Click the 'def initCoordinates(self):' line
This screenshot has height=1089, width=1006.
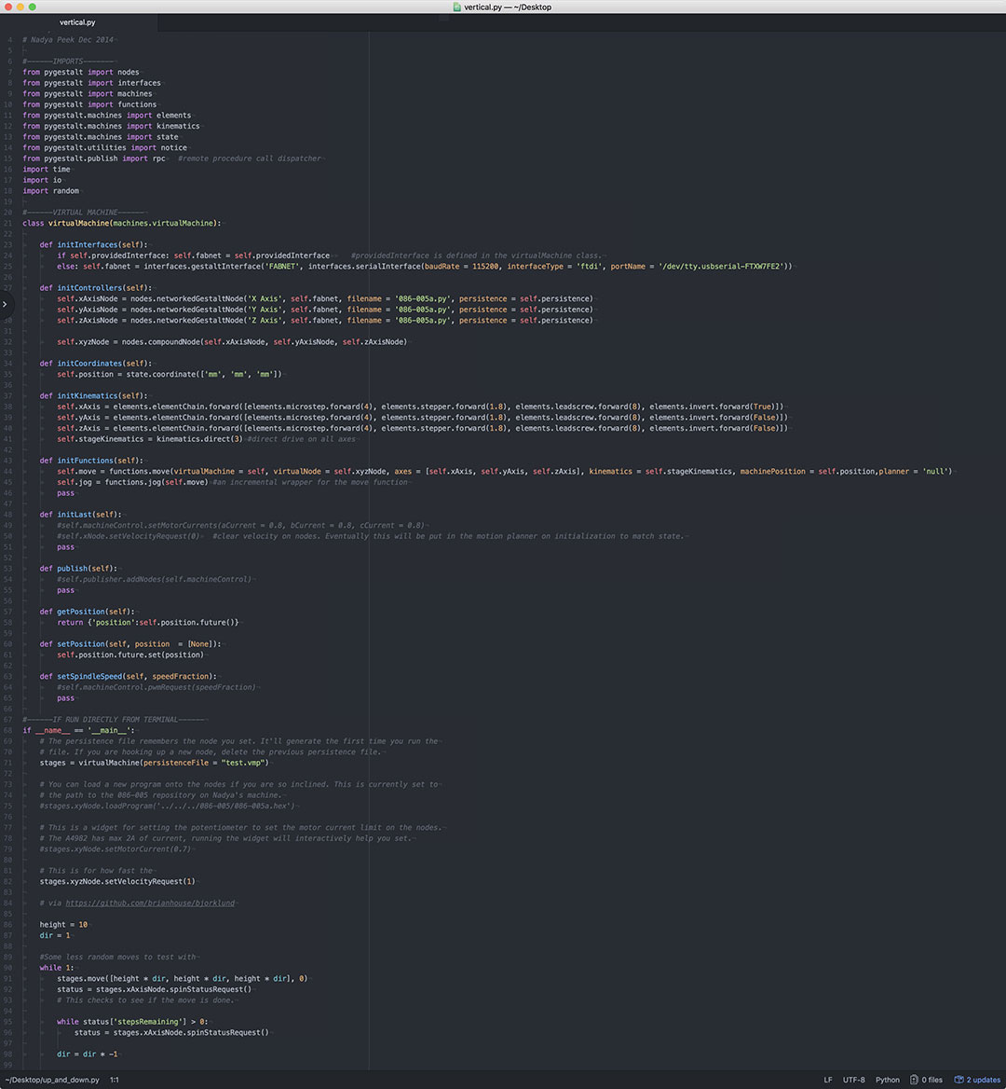(96, 364)
